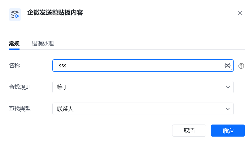Expand the 查找规则 chevron arrow
The image size is (252, 144).
click(x=228, y=87)
